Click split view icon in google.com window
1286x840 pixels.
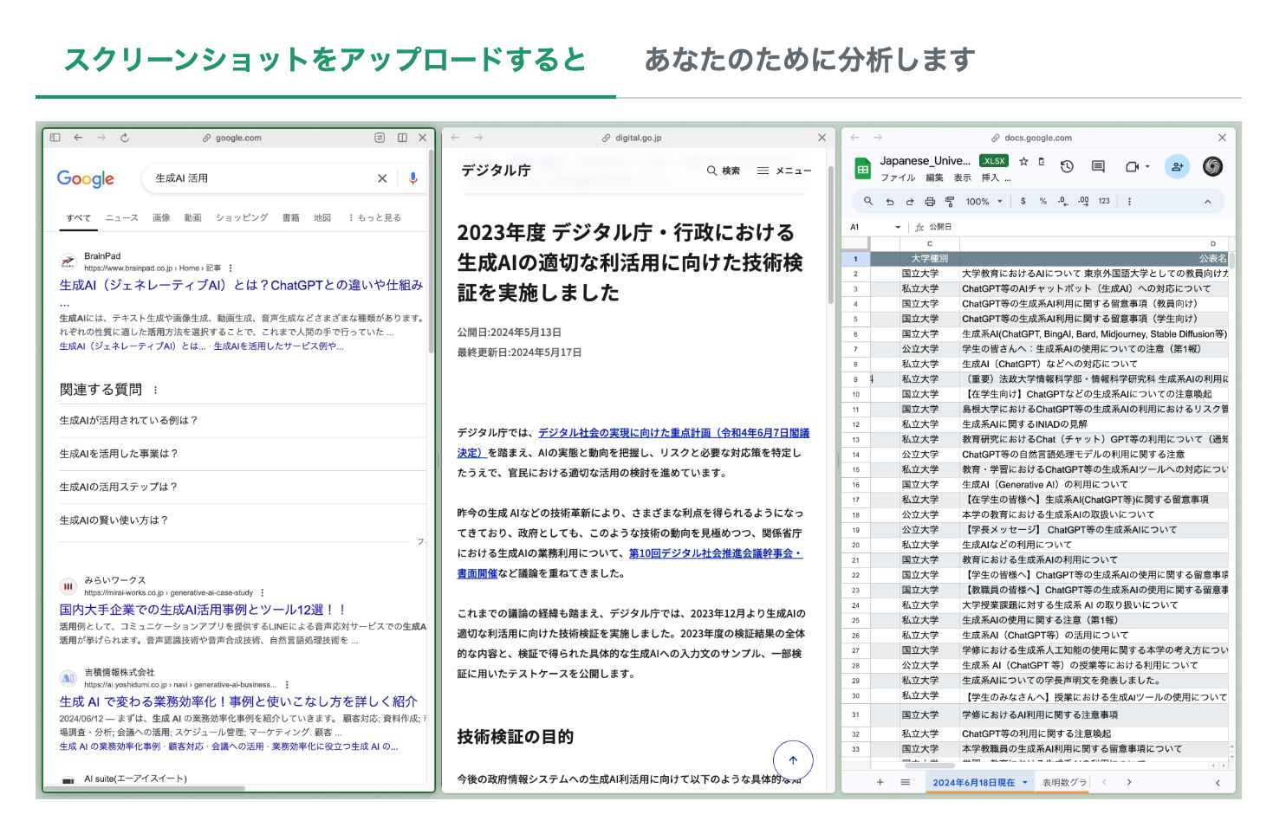tap(402, 138)
